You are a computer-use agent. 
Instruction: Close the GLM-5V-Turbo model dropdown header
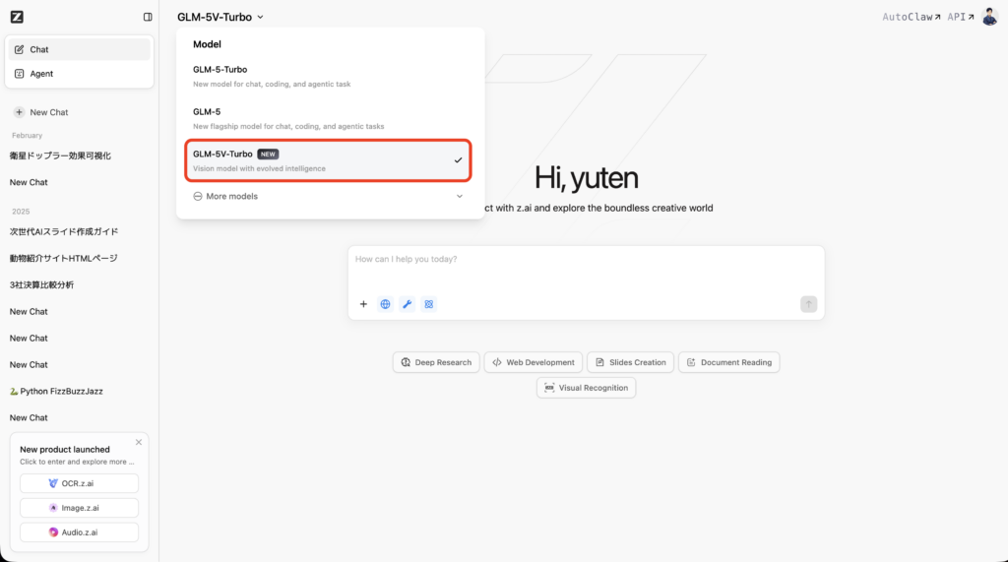[220, 17]
